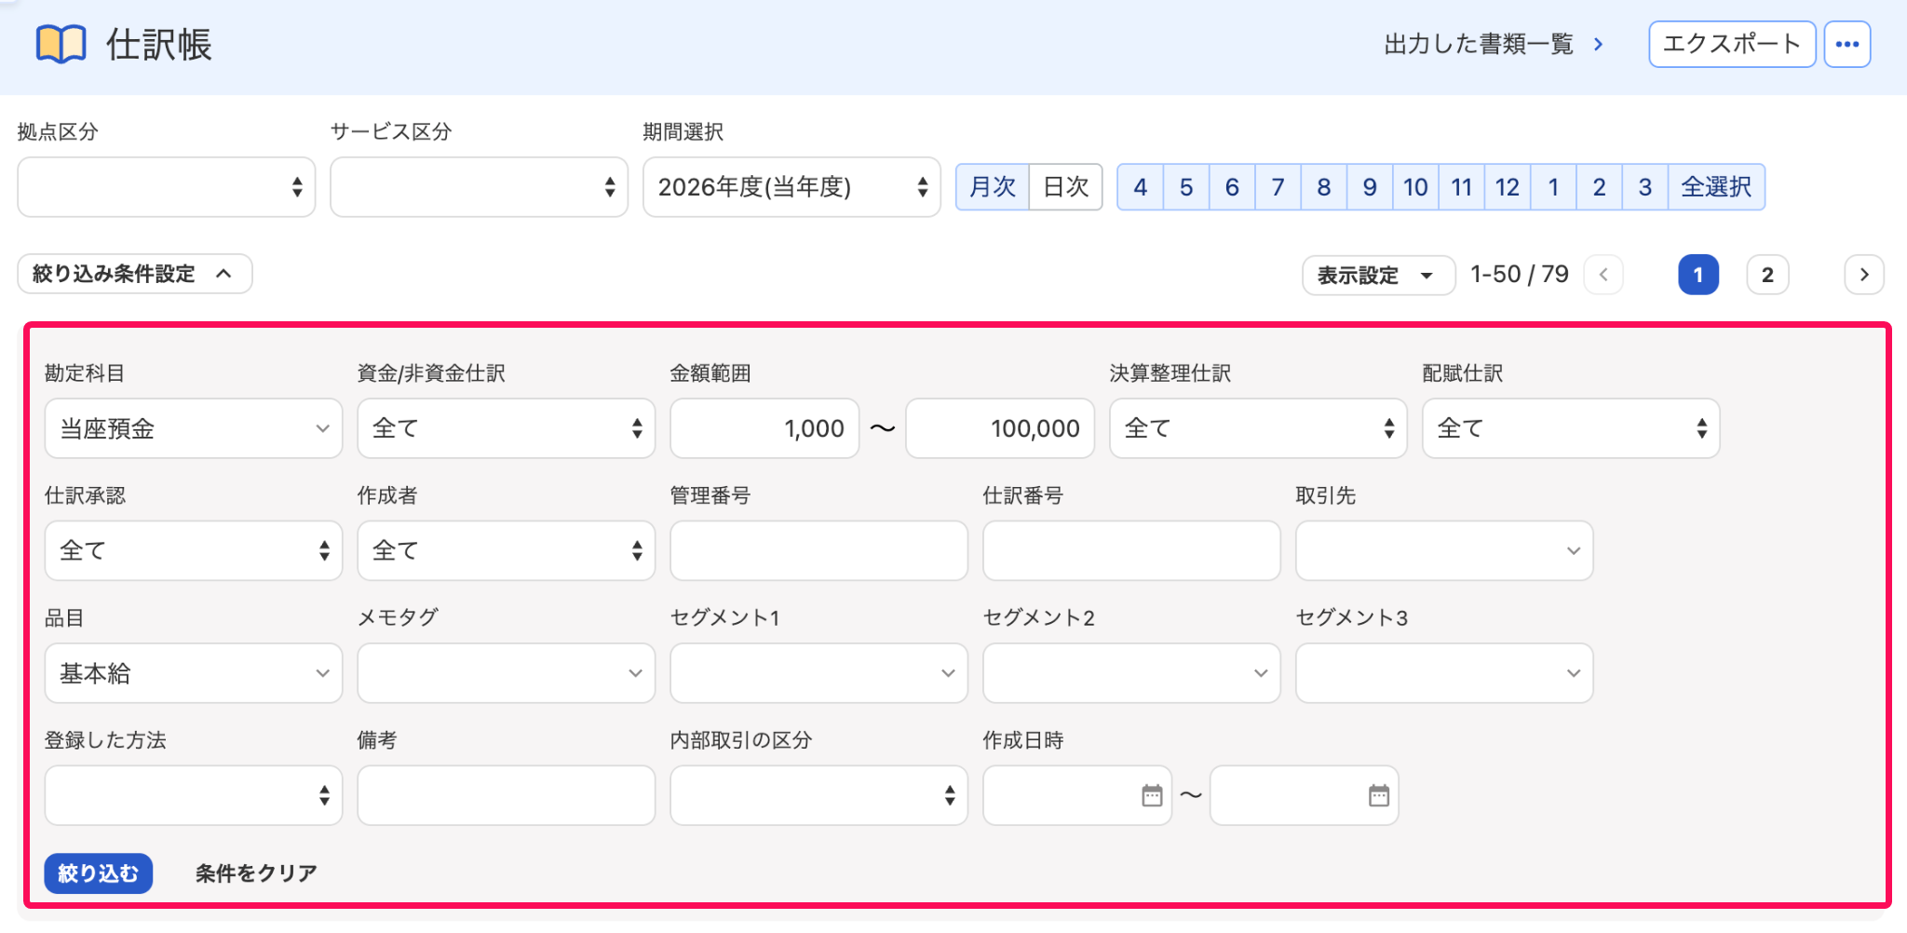Screen dimensions: 1907x933
Task: Collapse 絞り込み条件設定 panel
Action: (x=135, y=274)
